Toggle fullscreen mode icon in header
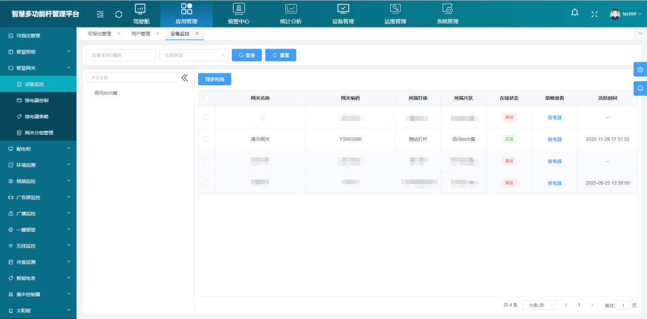The height and width of the screenshot is (319, 647). (594, 14)
